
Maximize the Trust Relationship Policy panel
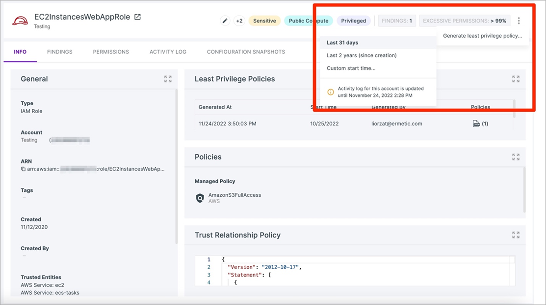(x=516, y=235)
